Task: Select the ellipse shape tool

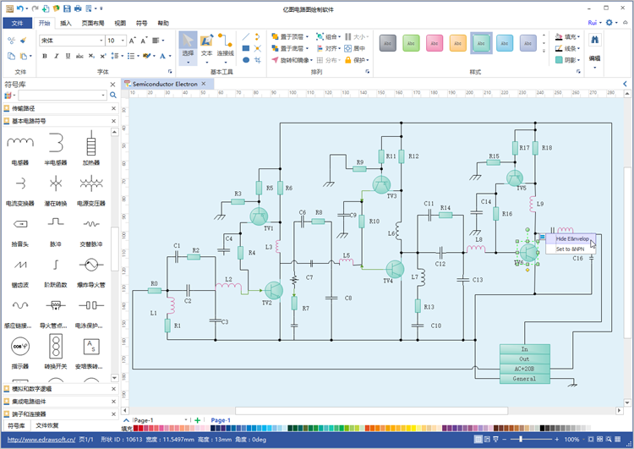Action: coord(245,60)
